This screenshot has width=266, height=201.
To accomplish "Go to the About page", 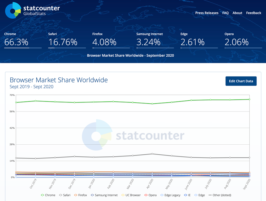I will click(237, 13).
